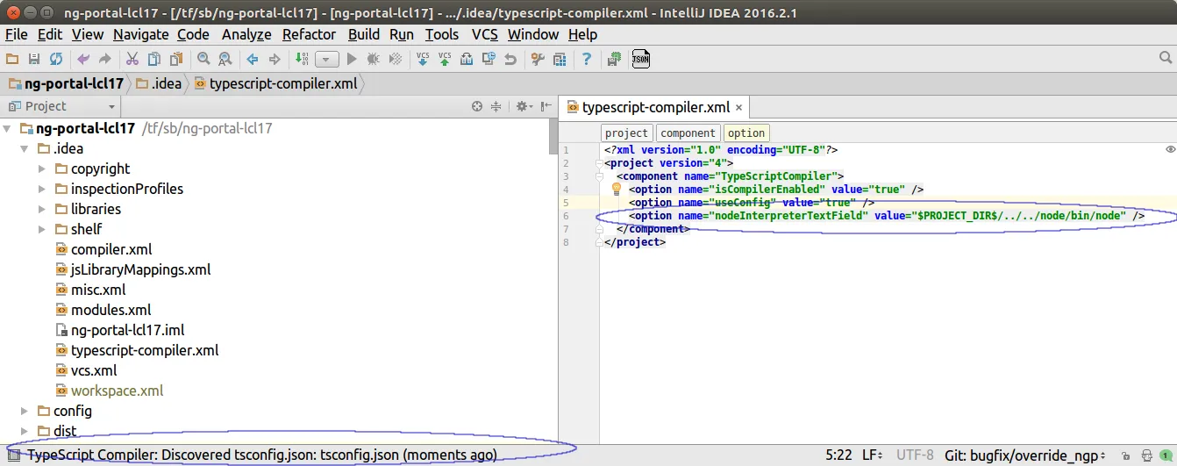The height and width of the screenshot is (466, 1177).
Task: Click VCS Commit Changes icon
Action: coord(445,59)
